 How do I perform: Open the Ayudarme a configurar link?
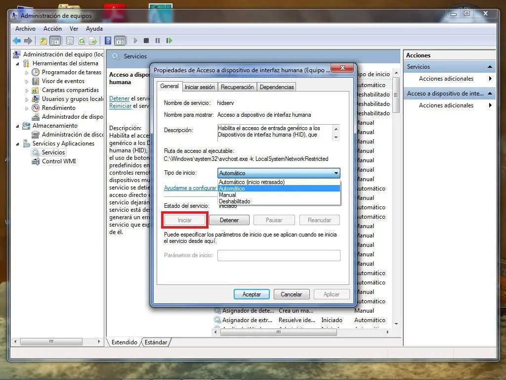pyautogui.click(x=190, y=188)
